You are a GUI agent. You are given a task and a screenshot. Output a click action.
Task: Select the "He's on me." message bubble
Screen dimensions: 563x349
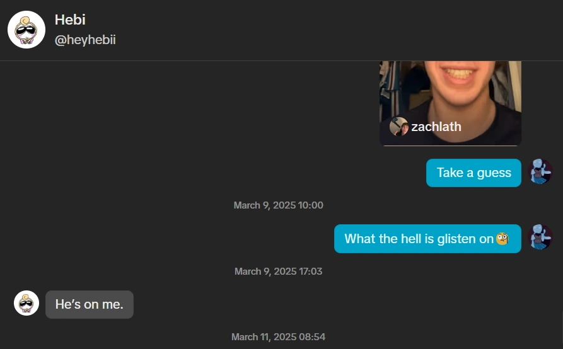90,304
